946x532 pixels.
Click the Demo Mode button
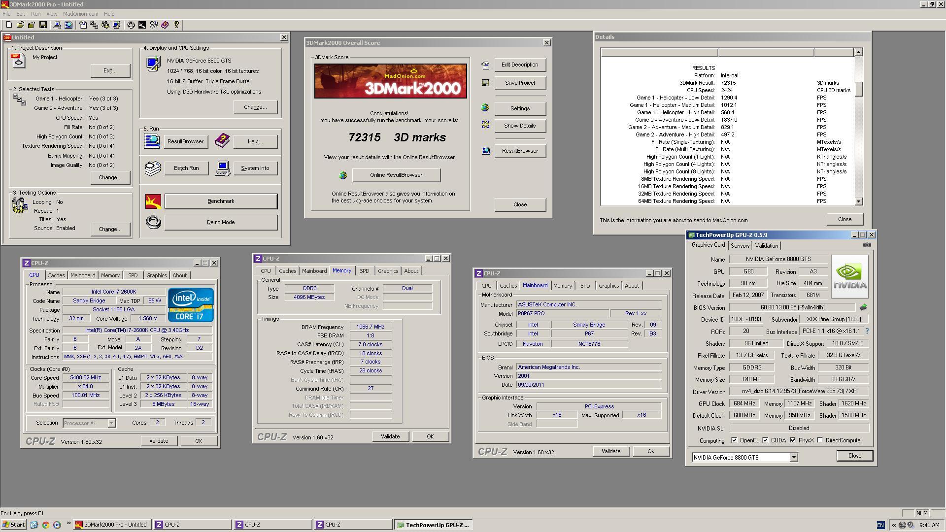pyautogui.click(x=221, y=222)
